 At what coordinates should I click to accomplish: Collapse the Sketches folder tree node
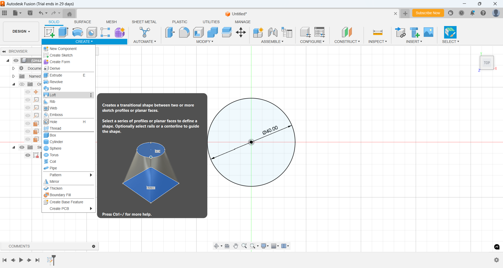click(14, 147)
